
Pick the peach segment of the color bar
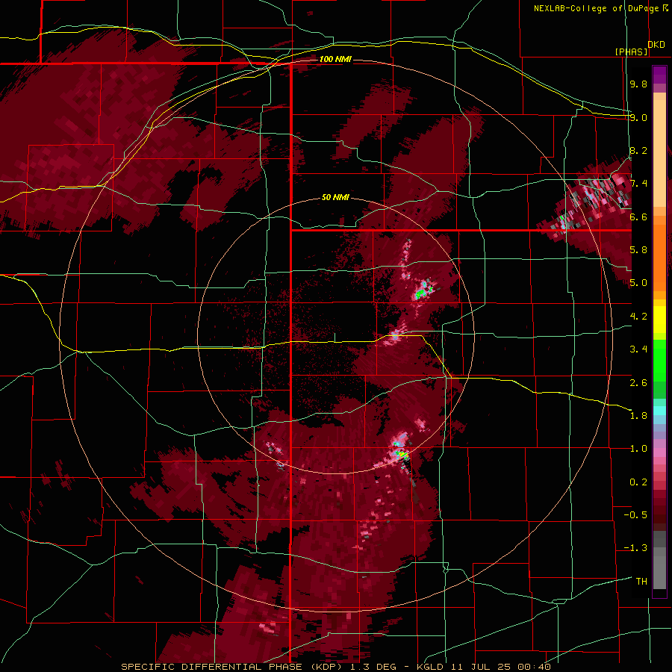click(x=659, y=153)
